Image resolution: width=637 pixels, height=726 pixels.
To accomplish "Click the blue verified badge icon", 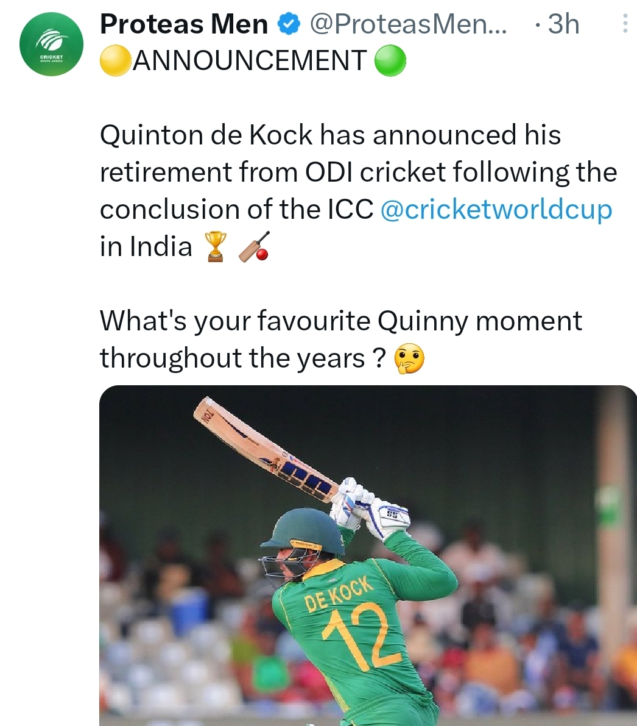I will tap(289, 24).
